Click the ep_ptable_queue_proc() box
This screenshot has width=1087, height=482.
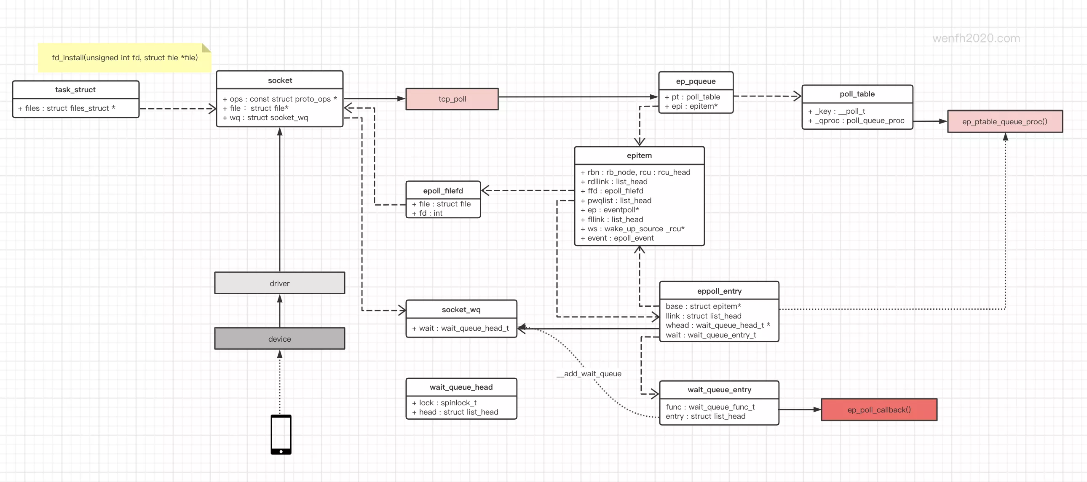1004,122
